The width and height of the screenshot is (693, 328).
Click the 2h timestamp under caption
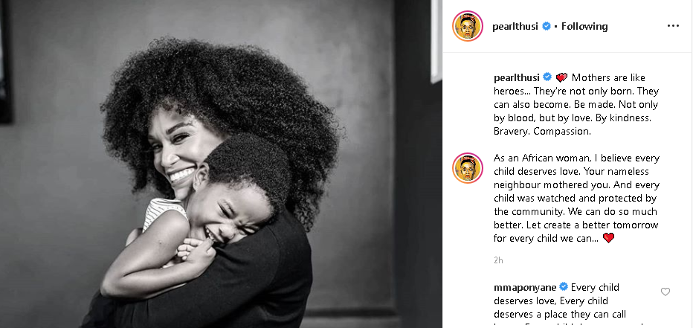point(498,260)
